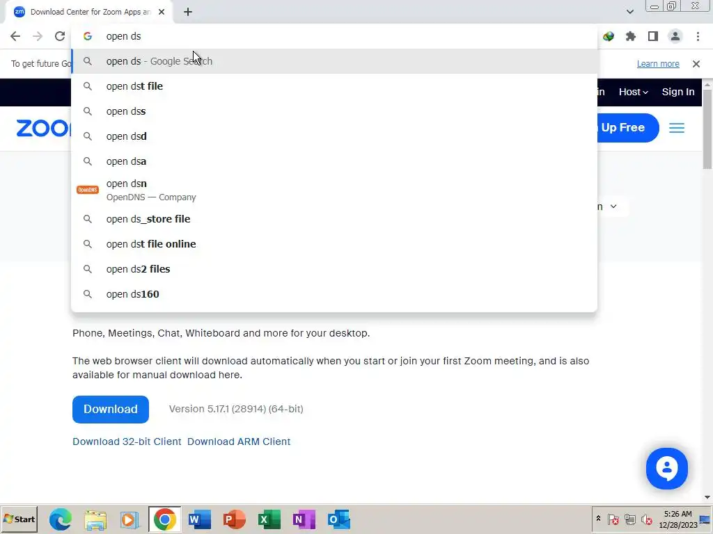The width and height of the screenshot is (713, 534).
Task: Open Download ARM Client link
Action: click(239, 442)
